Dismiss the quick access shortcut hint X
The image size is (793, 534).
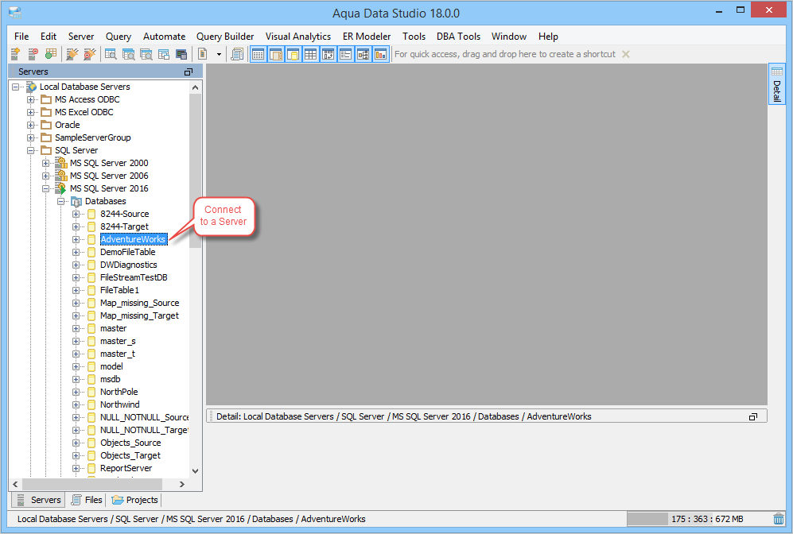(x=626, y=54)
